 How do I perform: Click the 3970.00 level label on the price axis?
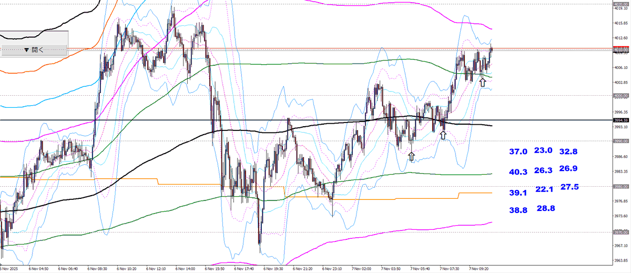(x=620, y=232)
